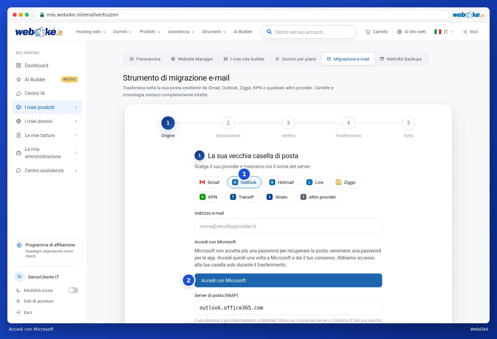
Task: Expand I miei domini in the sidebar
Action: 47,121
